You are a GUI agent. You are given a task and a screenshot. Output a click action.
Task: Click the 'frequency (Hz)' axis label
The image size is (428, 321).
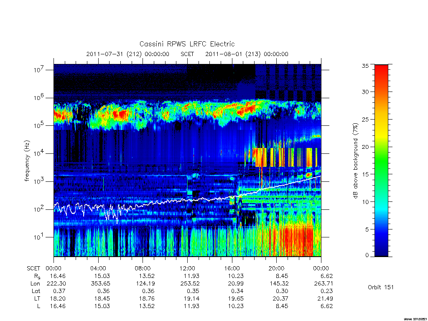[x=27, y=161]
